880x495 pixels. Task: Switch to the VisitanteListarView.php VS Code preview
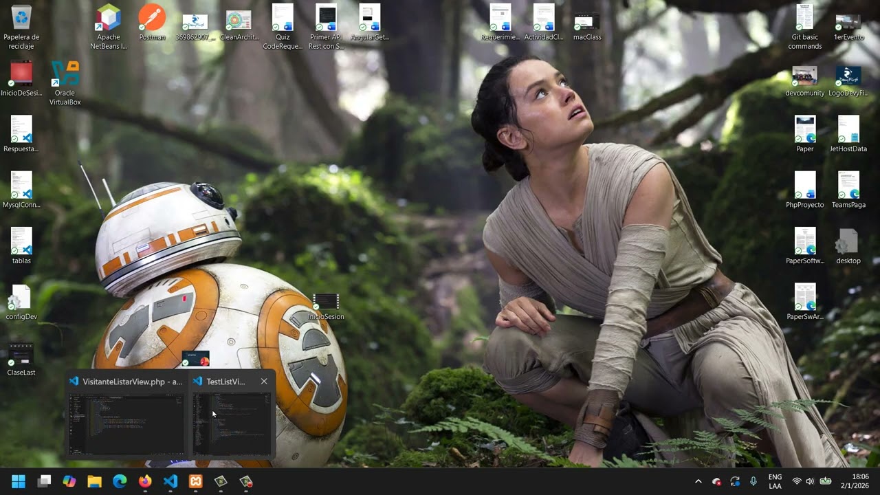(126, 416)
